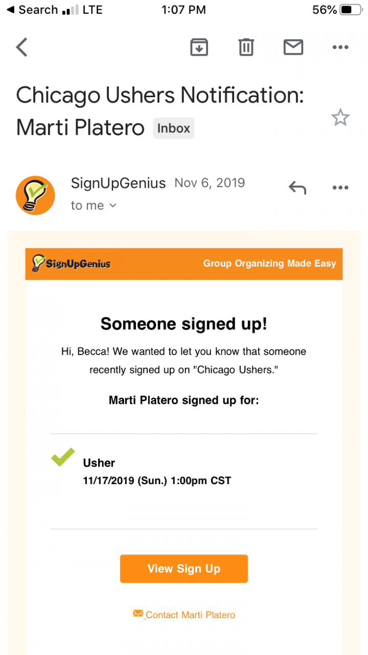Viewport: 368px width, 655px height.
Task: Delete this email with trash icon
Action: 246,48
